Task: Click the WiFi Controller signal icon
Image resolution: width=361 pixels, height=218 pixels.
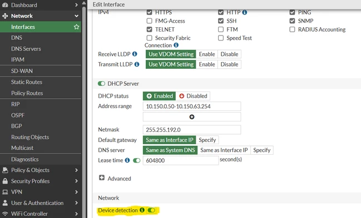Action: tap(5, 214)
